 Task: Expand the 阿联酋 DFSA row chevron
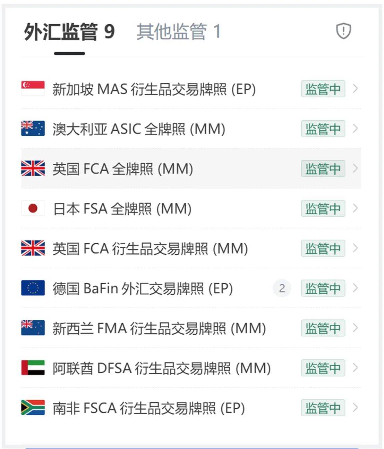tap(355, 368)
